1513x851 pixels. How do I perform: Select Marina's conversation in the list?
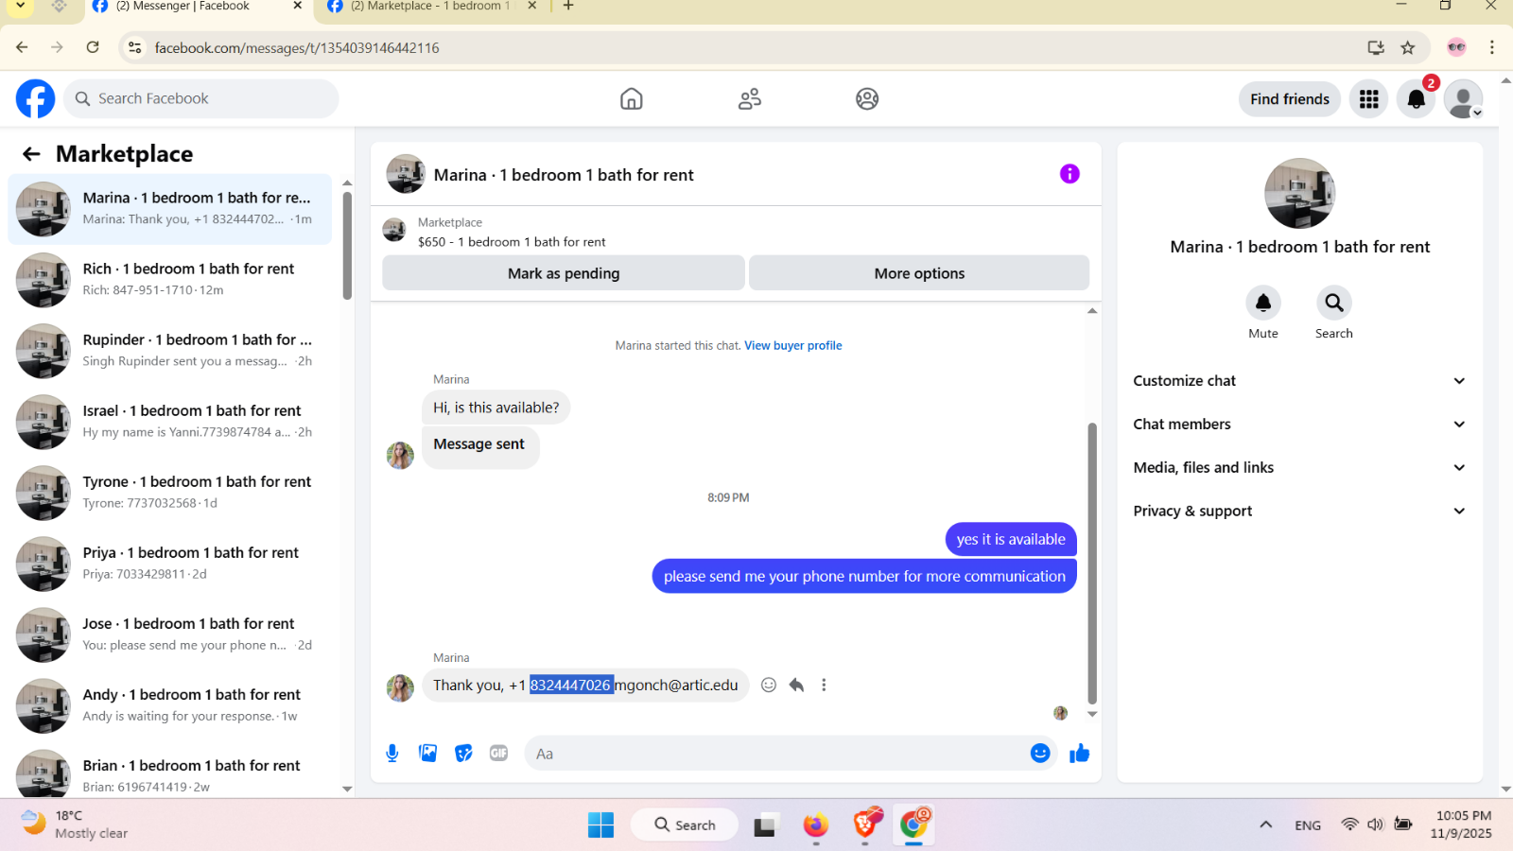(x=170, y=209)
